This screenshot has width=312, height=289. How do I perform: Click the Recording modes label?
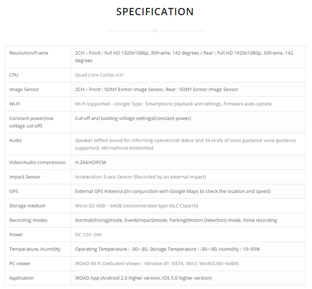(x=28, y=220)
